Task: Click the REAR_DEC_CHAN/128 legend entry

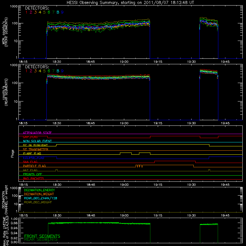Action: (41, 198)
